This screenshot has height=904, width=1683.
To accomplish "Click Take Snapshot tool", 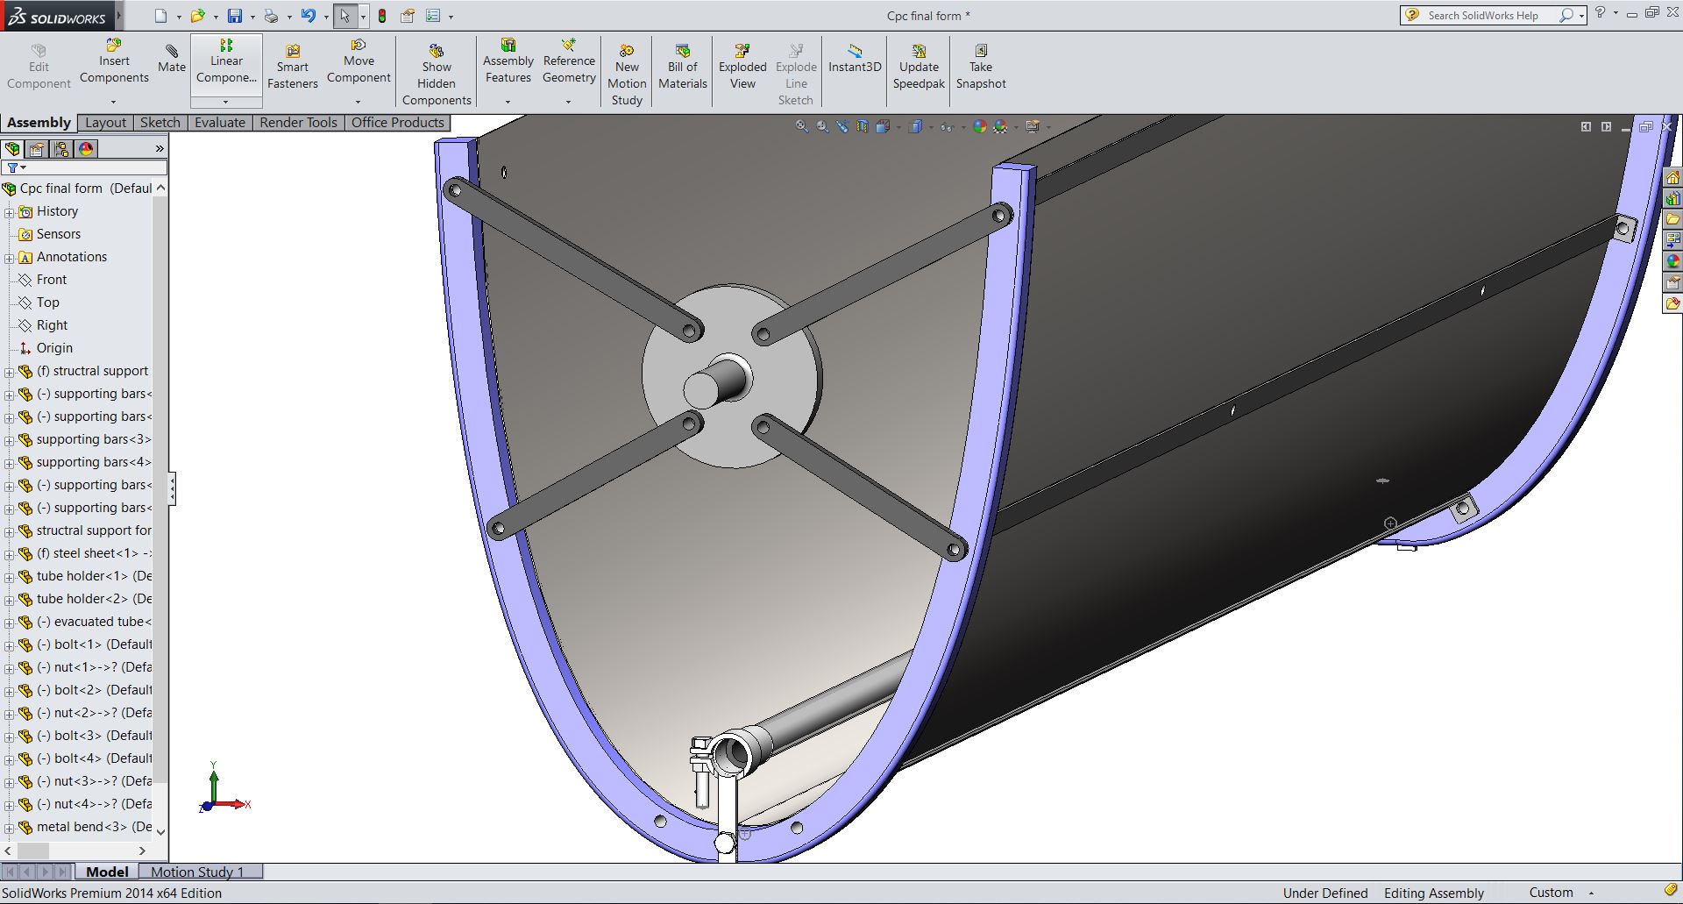I will [x=981, y=66].
